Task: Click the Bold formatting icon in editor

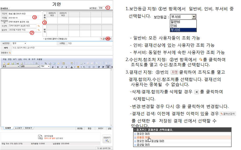Action: click(x=58, y=67)
